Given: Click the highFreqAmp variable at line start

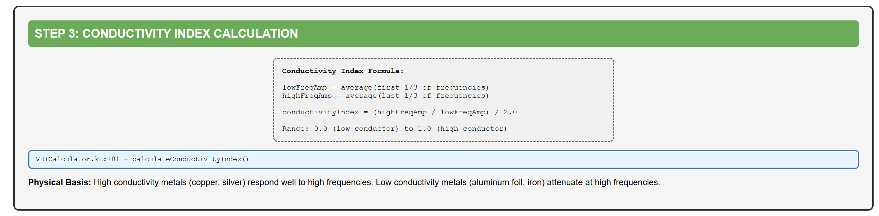Looking at the screenshot, I should tap(307, 96).
